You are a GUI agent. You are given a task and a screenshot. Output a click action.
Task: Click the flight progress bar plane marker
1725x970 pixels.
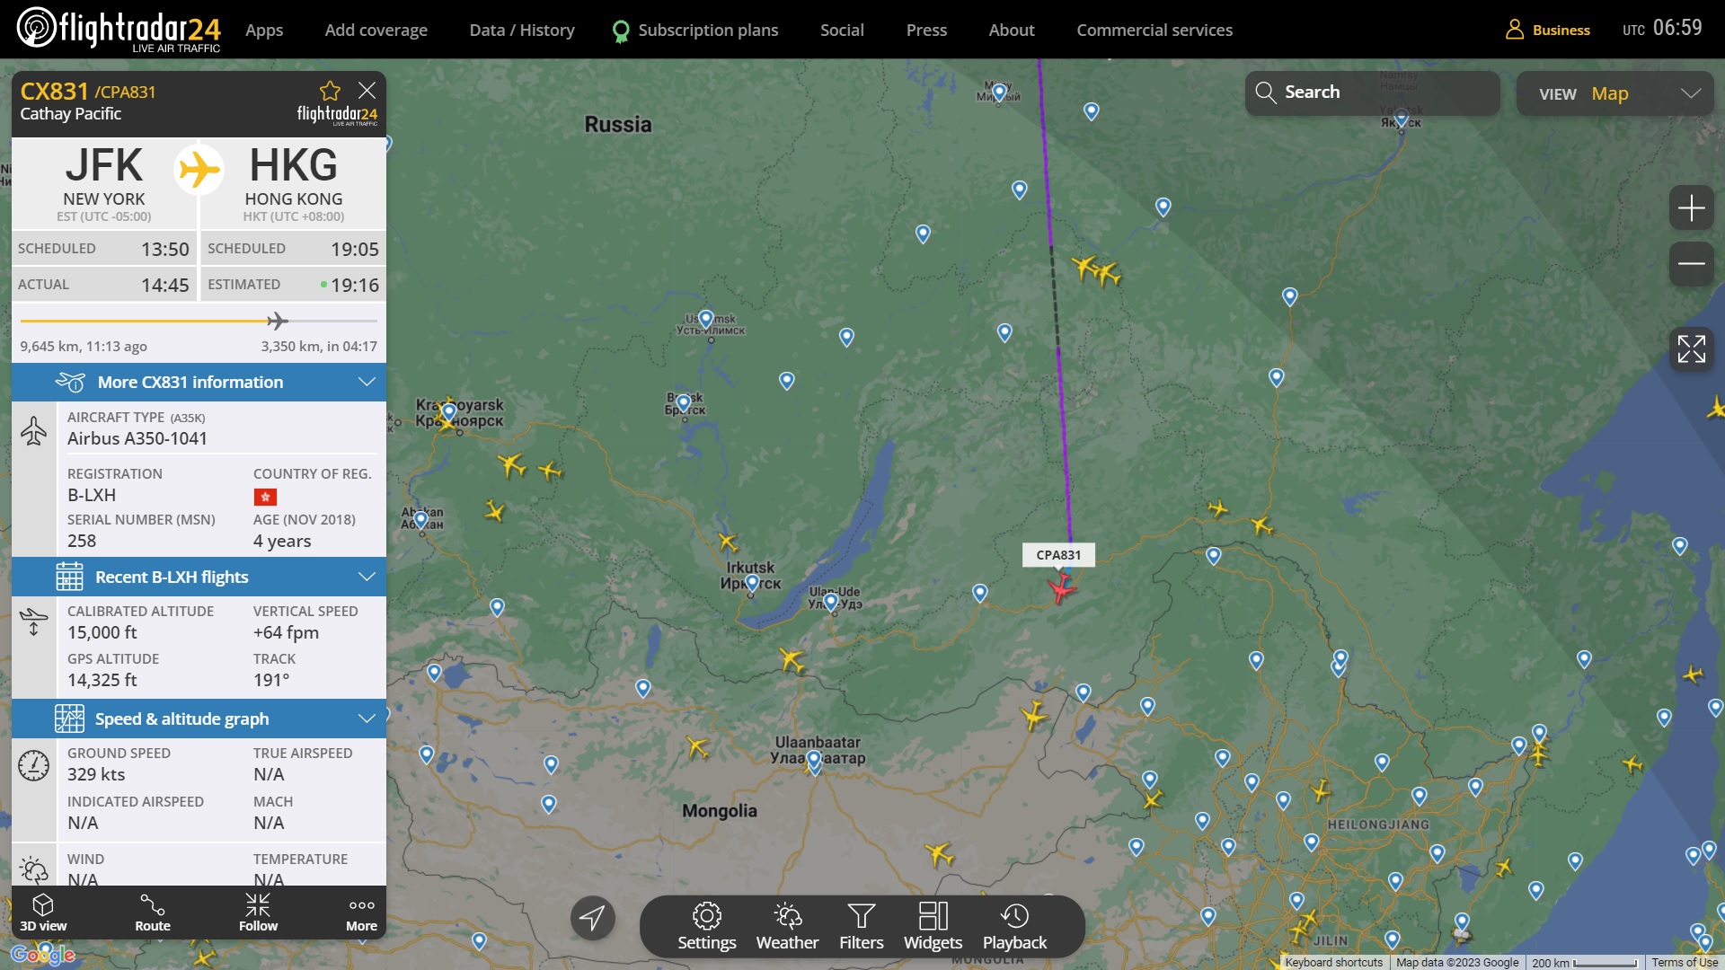point(278,321)
